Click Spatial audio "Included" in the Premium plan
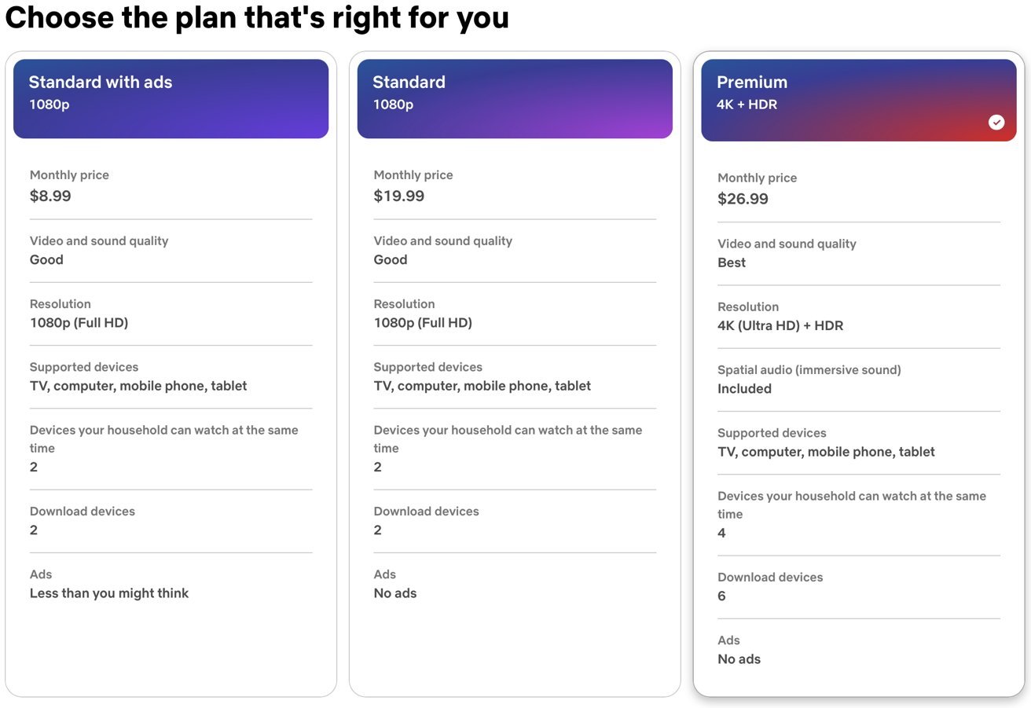1031x708 pixels. (744, 389)
